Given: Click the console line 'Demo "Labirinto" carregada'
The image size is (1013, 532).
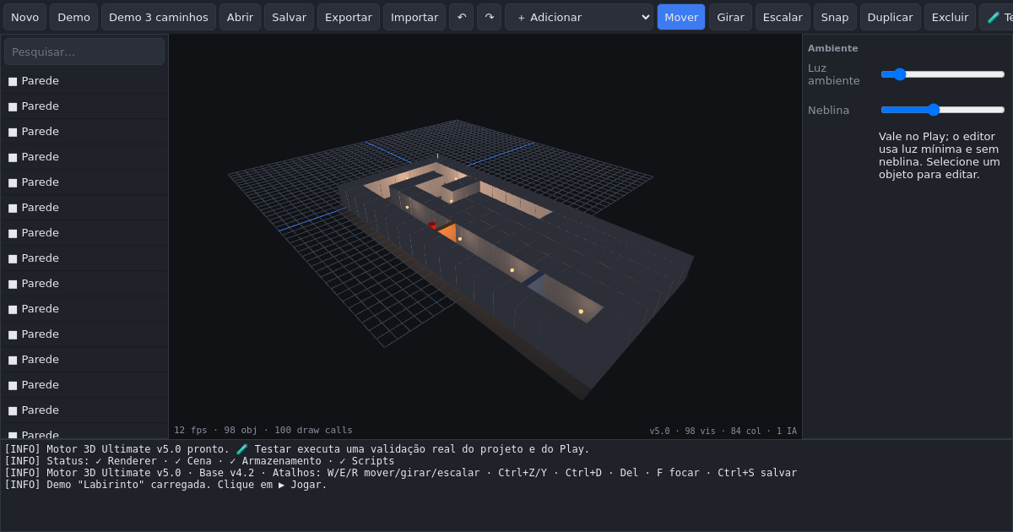Looking at the screenshot, I should point(165,485).
